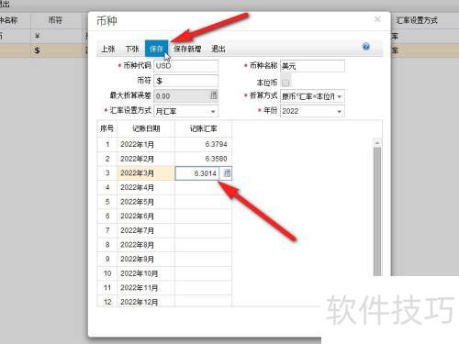This screenshot has width=459, height=344.
Task: Close the 币种 dialog
Action: (377, 19)
